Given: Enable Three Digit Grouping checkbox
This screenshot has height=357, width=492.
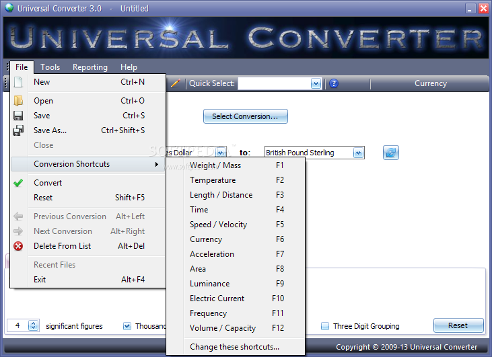Looking at the screenshot, I should (x=325, y=326).
